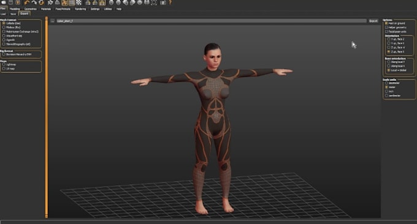Open the Help tab
Screen dimensions: 417x224
point(119,9)
